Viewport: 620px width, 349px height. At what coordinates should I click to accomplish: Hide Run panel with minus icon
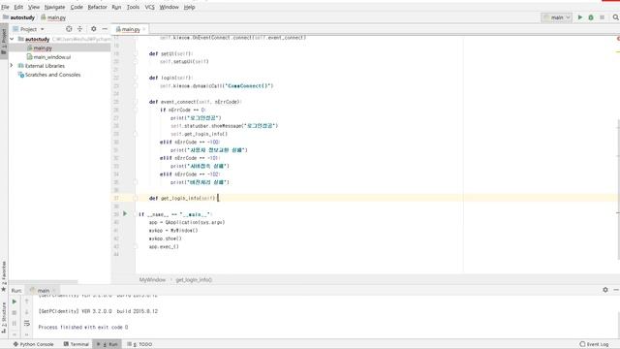[616, 290]
